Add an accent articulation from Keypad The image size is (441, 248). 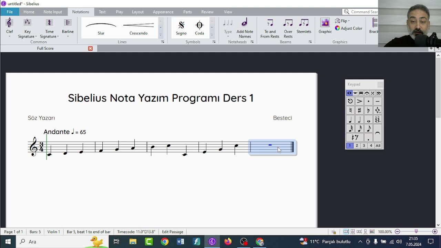click(x=359, y=101)
